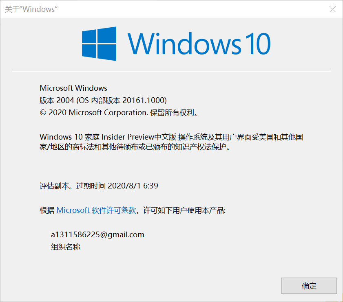343x302 pixels.
Task: Click the © 2020 Microsoft Corporation copyright line
Action: (x=119, y=112)
